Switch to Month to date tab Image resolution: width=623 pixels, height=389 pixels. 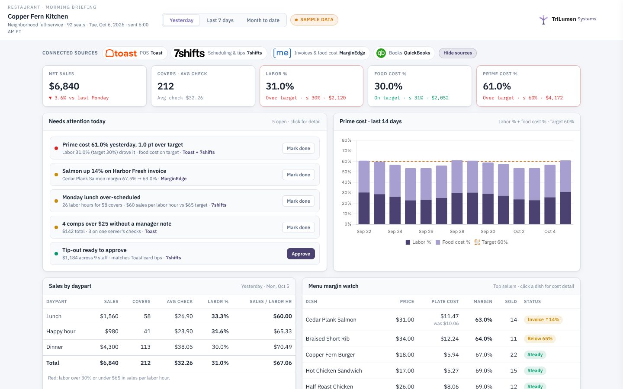click(263, 20)
